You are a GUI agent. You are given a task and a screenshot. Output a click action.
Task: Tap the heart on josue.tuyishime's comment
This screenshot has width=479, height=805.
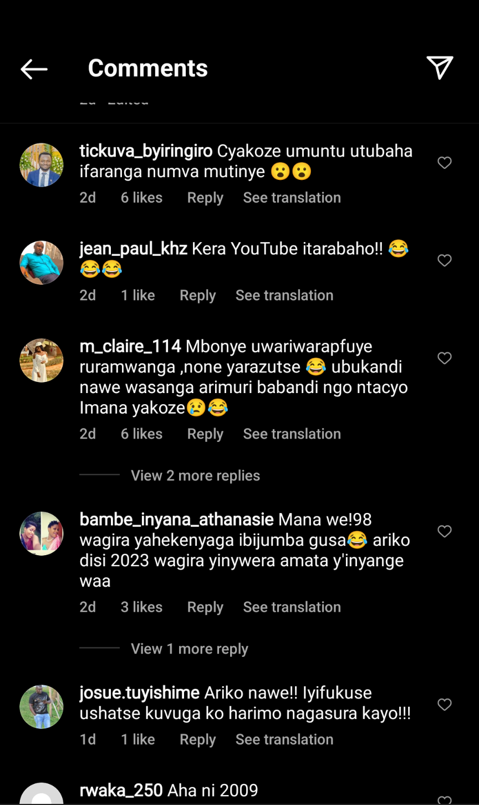point(445,705)
